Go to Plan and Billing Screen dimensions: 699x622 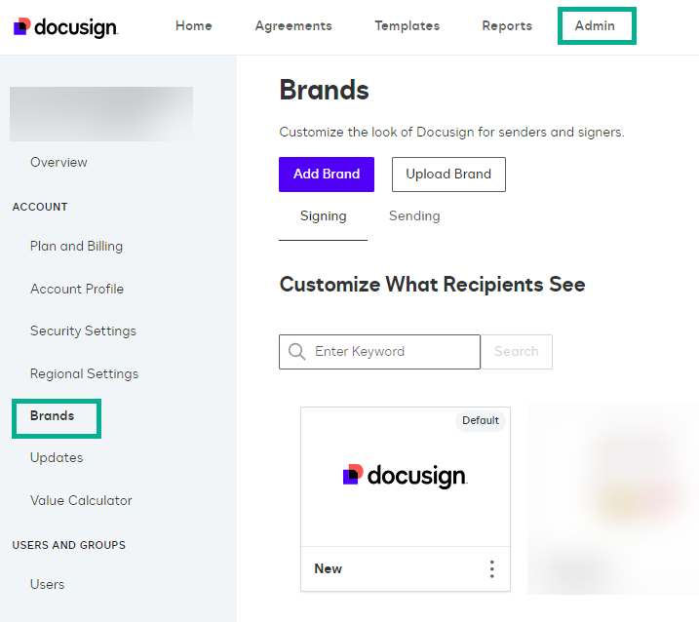pyautogui.click(x=76, y=247)
